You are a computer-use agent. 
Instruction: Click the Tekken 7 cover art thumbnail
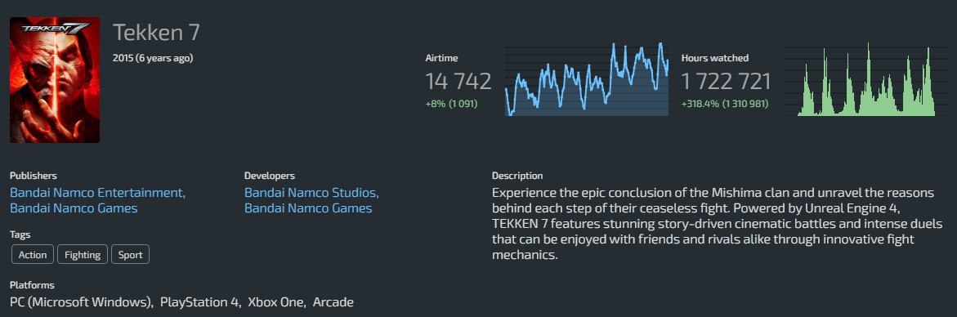coord(54,80)
